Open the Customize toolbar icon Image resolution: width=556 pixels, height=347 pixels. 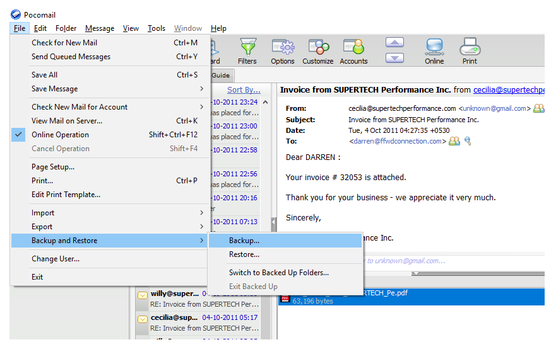pyautogui.click(x=318, y=51)
